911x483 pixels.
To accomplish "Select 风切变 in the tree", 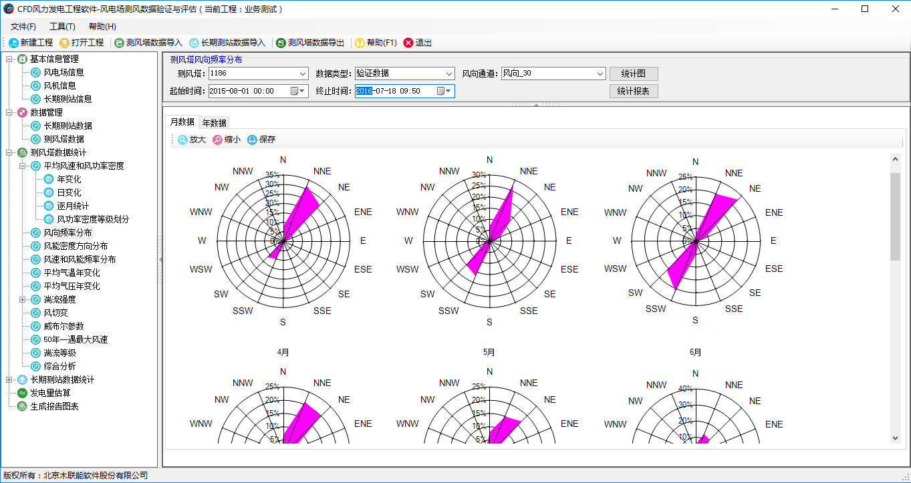I will click(x=56, y=313).
